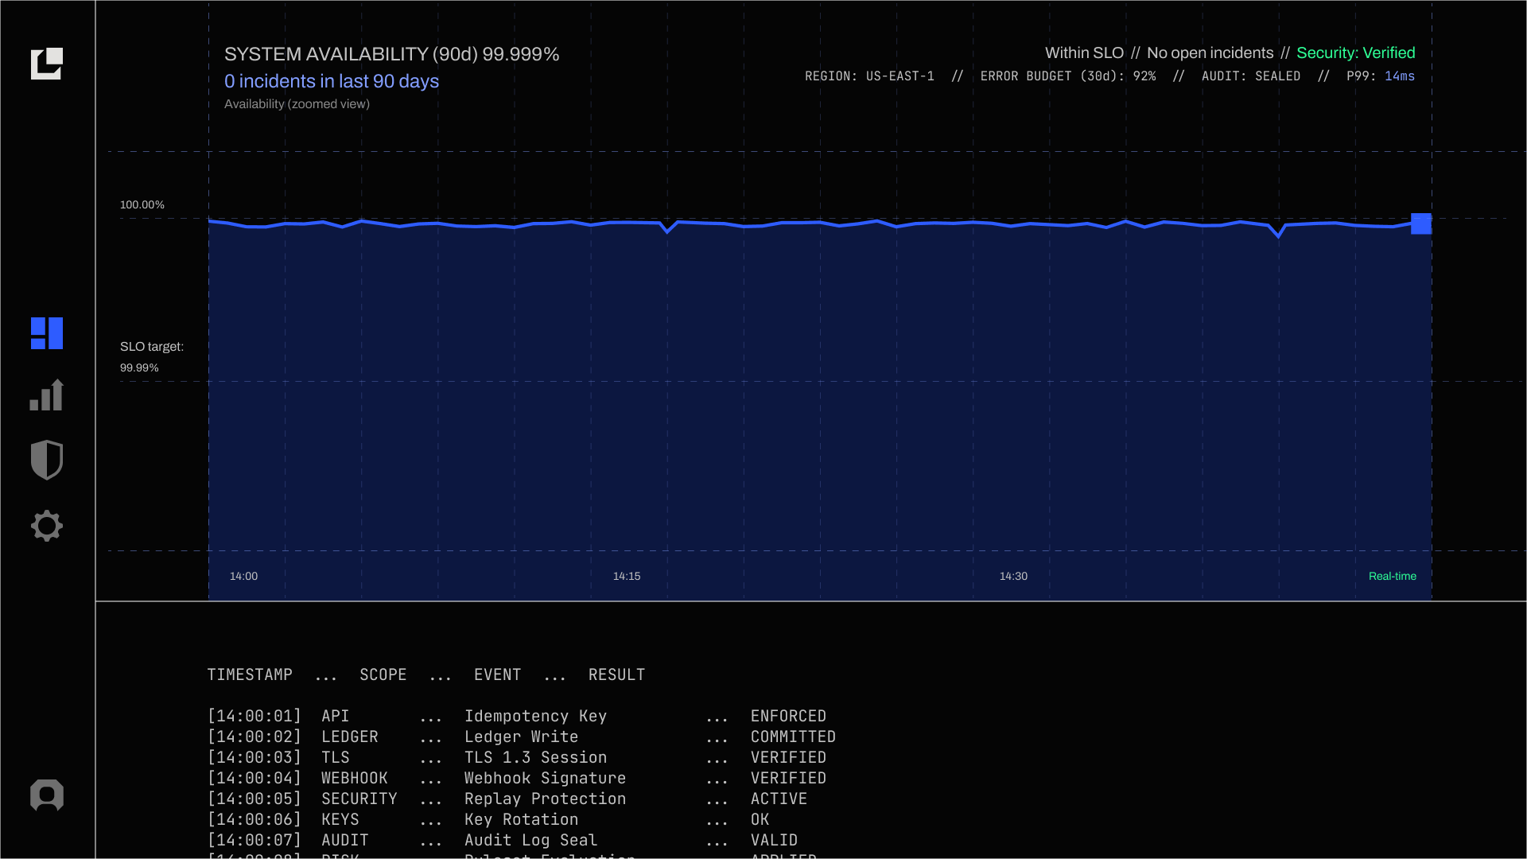The width and height of the screenshot is (1527, 859).
Task: Click the SCOPE column header
Action: click(383, 674)
